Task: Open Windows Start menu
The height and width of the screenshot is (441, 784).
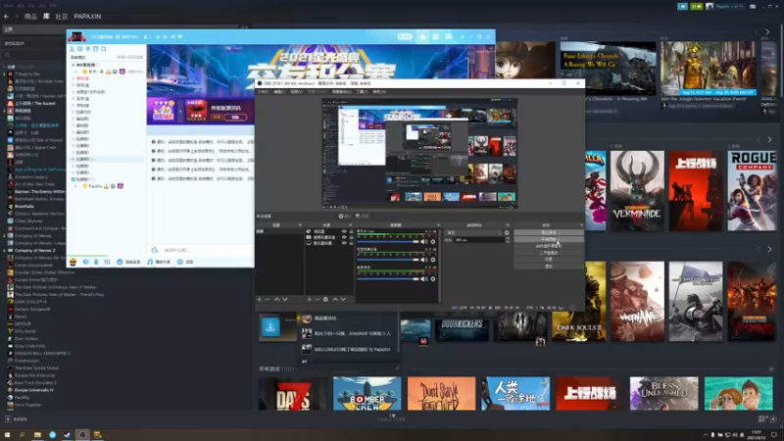Action: point(7,435)
